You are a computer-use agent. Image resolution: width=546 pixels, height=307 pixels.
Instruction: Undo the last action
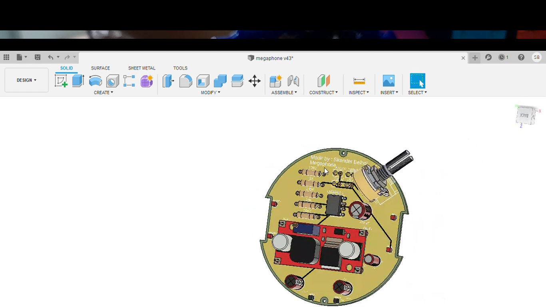click(50, 57)
